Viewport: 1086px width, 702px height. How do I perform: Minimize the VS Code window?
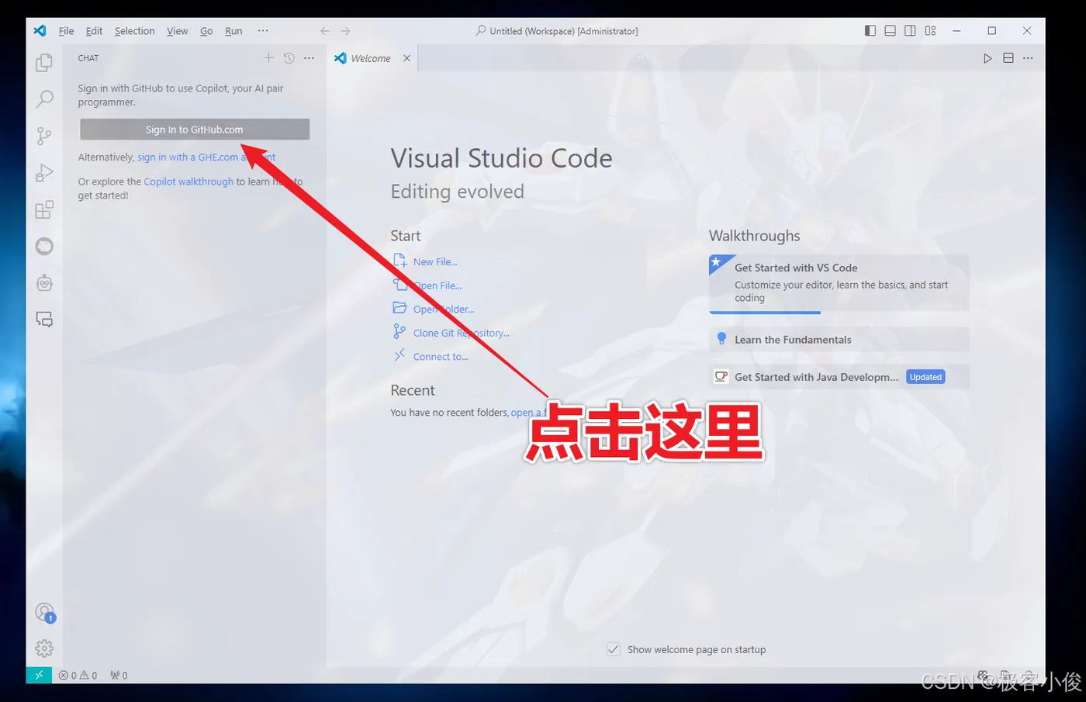click(x=956, y=31)
